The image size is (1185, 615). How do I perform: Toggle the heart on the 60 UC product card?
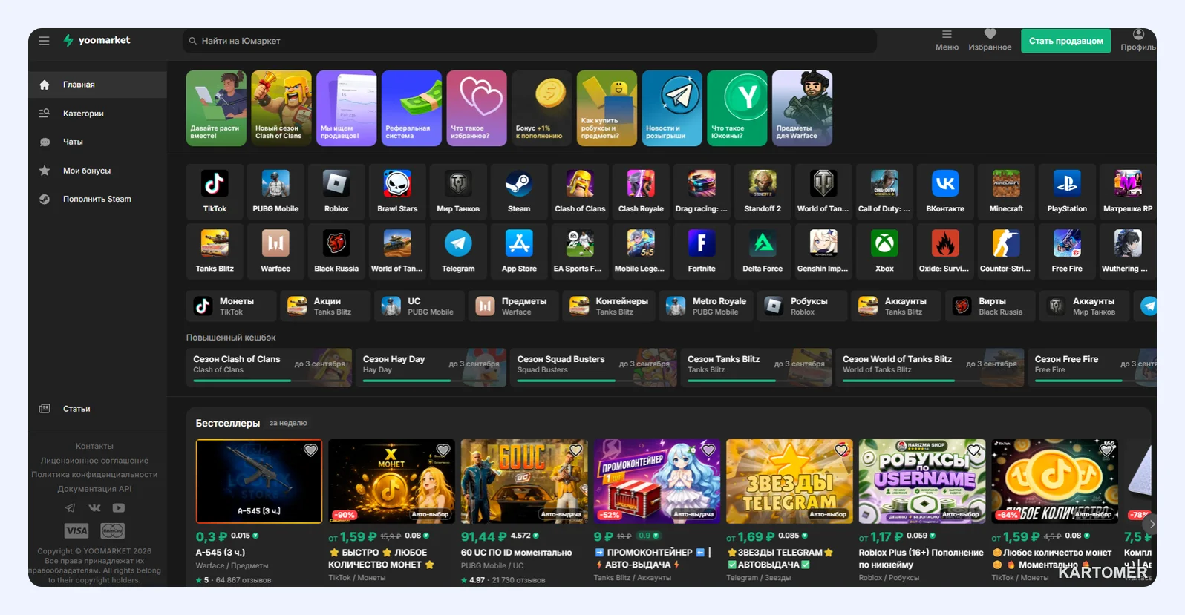coord(575,450)
